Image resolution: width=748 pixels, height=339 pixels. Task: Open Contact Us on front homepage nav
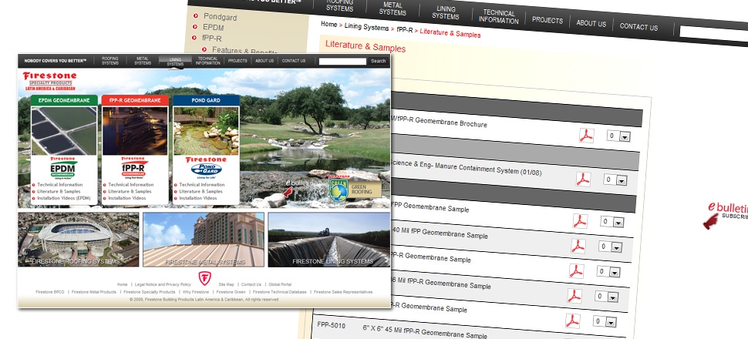click(x=293, y=61)
